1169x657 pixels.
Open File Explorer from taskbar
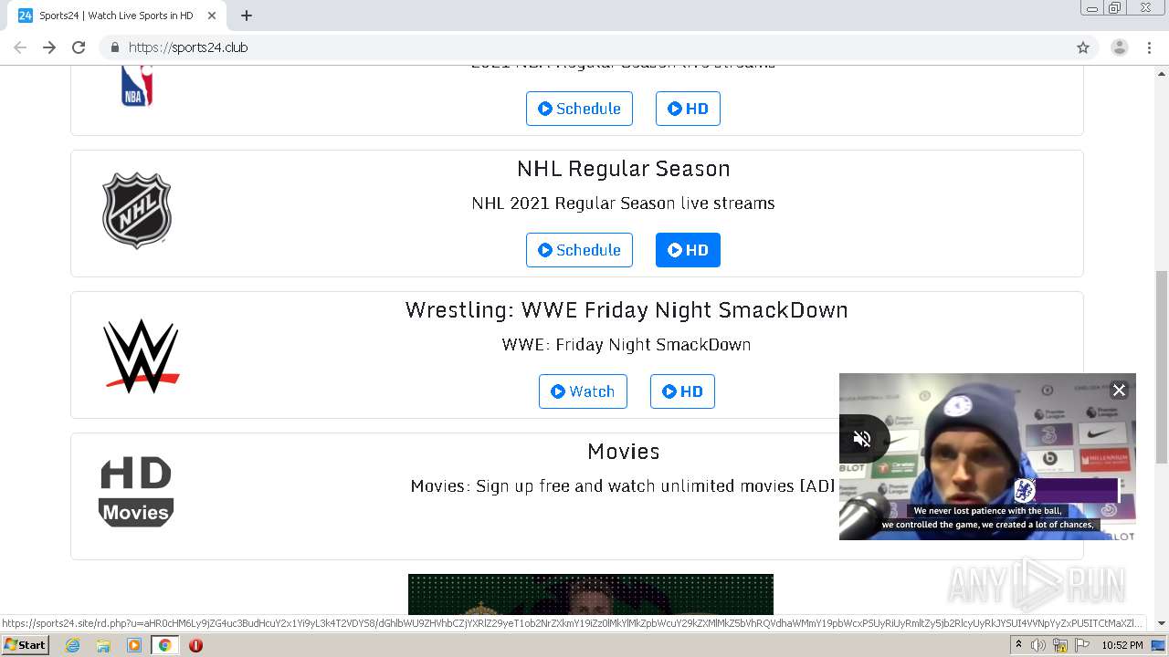[x=103, y=645]
